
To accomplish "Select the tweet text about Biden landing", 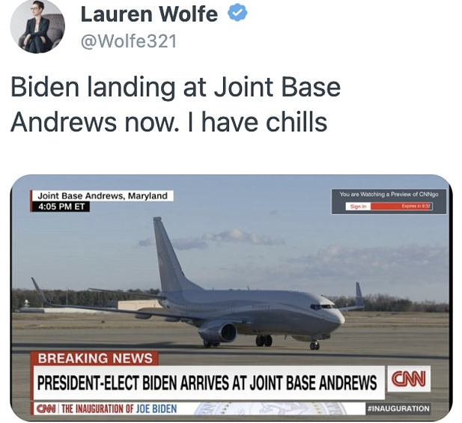I will click(175, 105).
